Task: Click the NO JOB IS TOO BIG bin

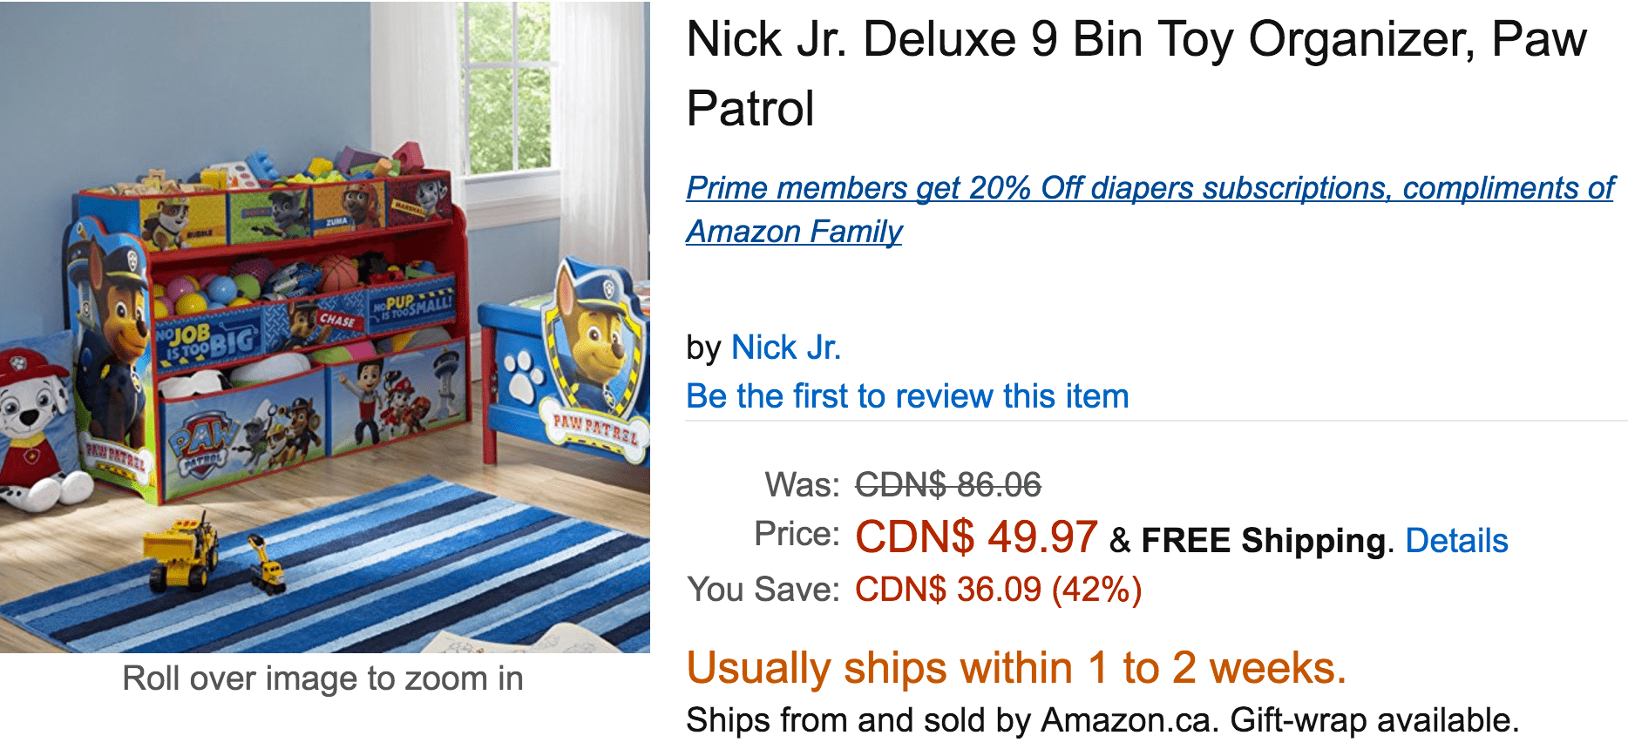Action: pos(209,340)
